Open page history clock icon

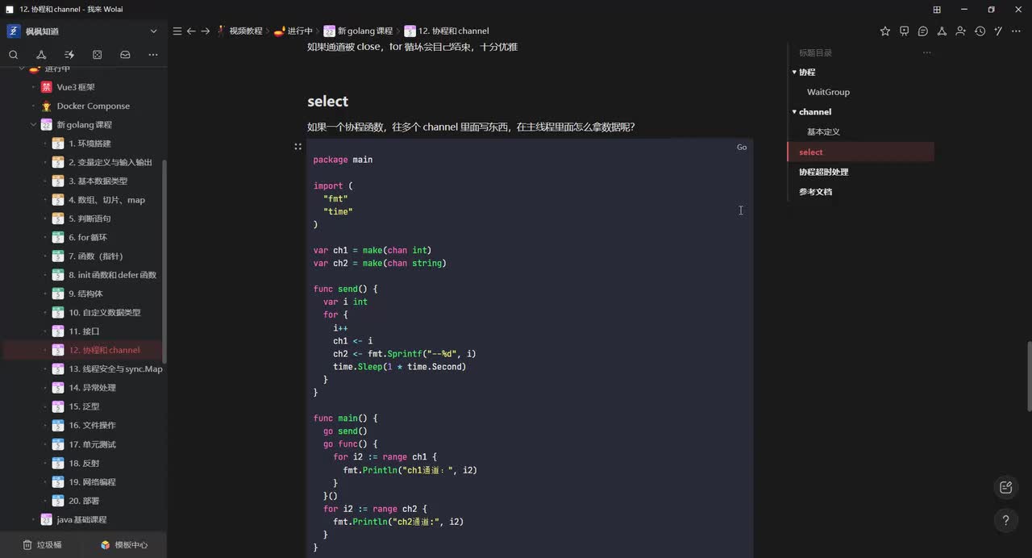click(980, 31)
